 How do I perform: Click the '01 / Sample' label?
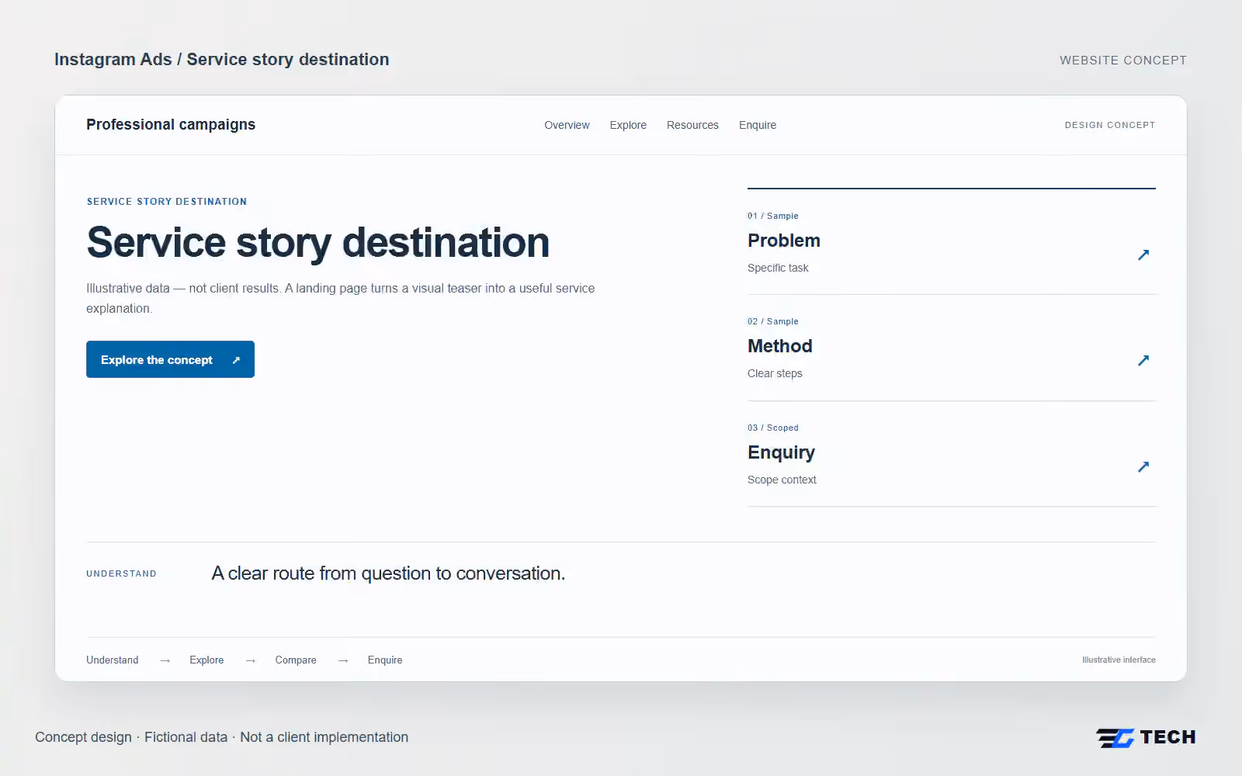click(773, 216)
